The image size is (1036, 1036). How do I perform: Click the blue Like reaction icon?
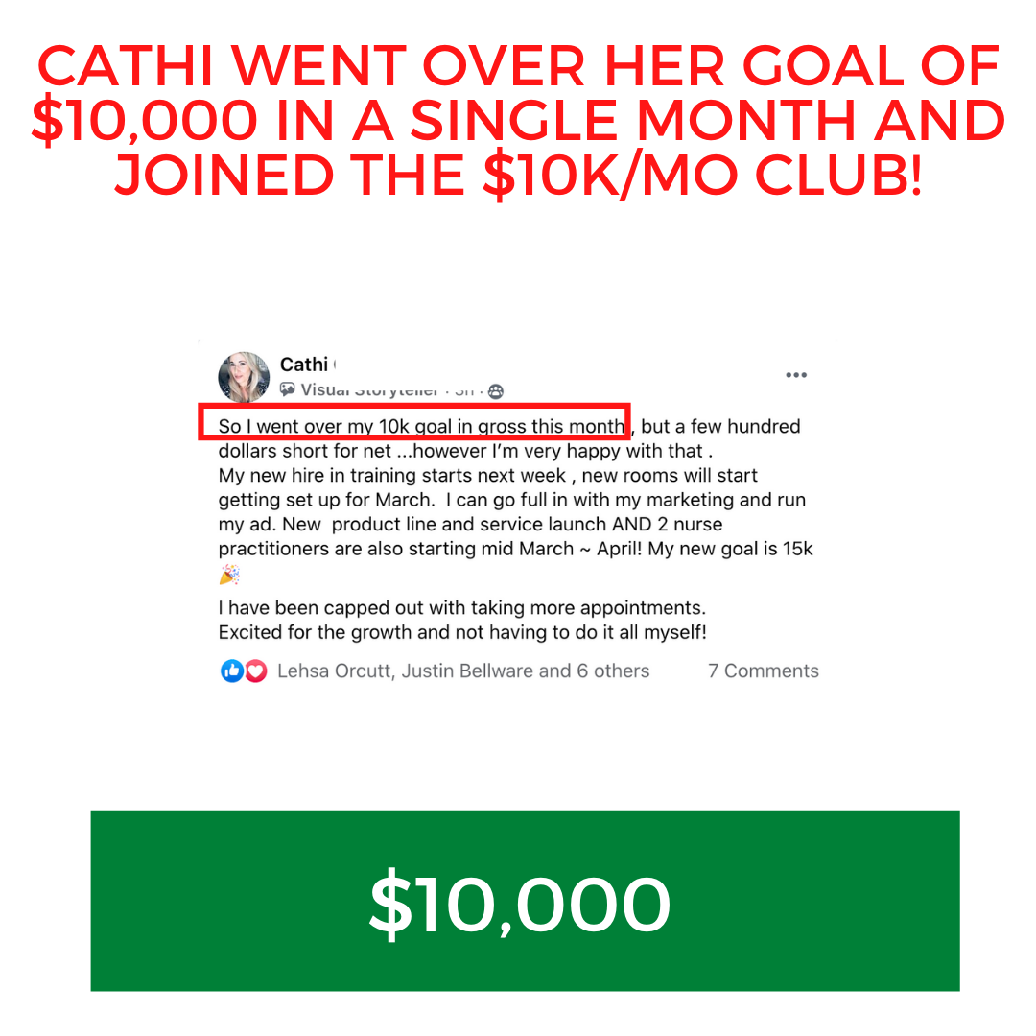[x=232, y=671]
